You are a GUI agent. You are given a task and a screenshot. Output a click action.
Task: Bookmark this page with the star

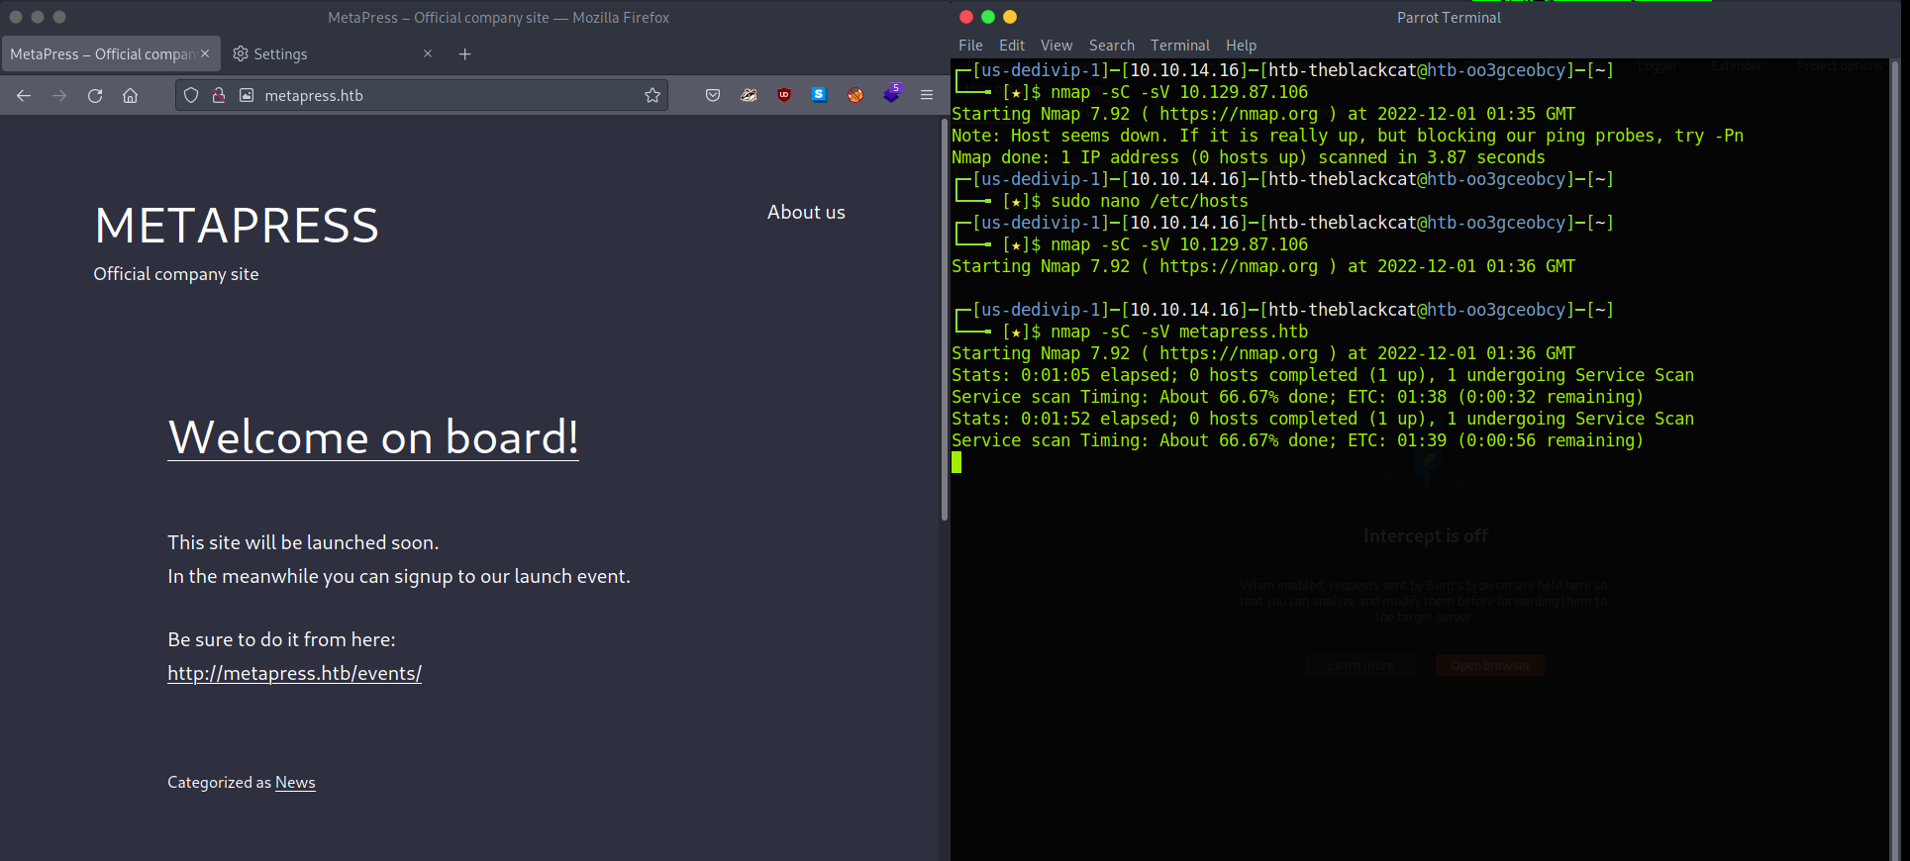pyautogui.click(x=653, y=95)
